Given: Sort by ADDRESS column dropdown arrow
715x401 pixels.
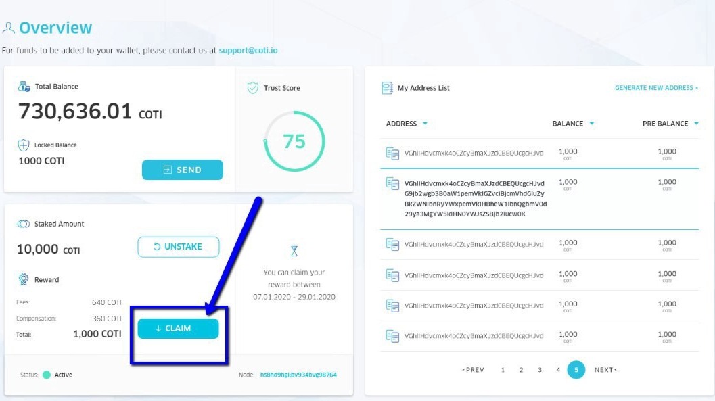Looking at the screenshot, I should click(425, 124).
